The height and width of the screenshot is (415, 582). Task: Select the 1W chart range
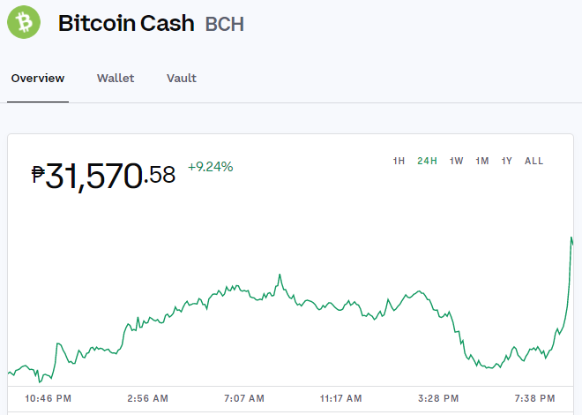coord(456,161)
